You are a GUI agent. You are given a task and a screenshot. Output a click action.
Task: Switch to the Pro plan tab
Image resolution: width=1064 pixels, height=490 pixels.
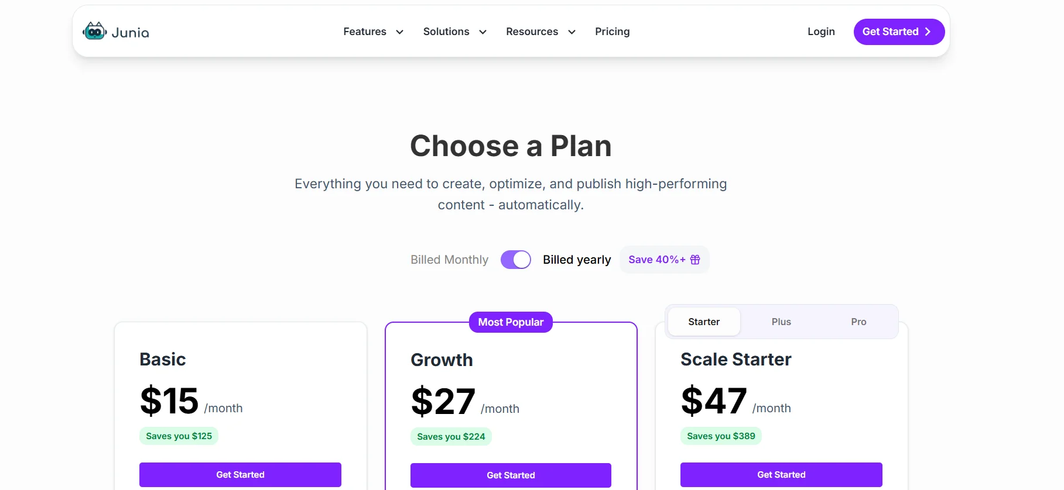click(x=858, y=322)
